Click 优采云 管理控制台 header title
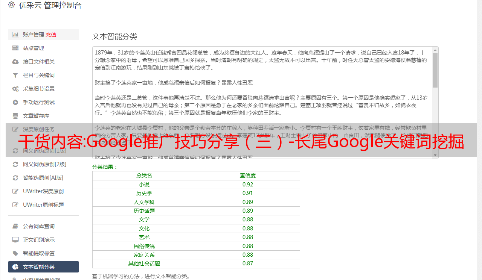This screenshot has width=482, height=280. [x=50, y=5]
